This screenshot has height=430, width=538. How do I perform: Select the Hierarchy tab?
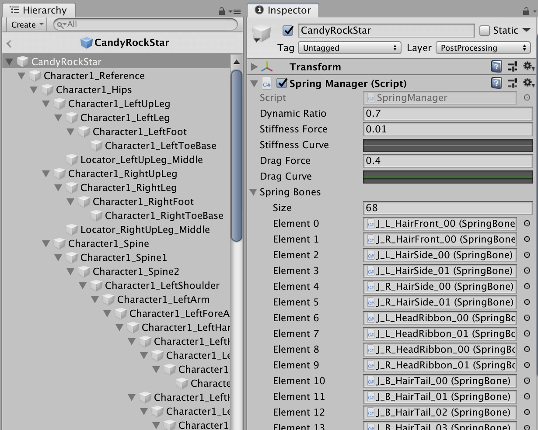38,10
